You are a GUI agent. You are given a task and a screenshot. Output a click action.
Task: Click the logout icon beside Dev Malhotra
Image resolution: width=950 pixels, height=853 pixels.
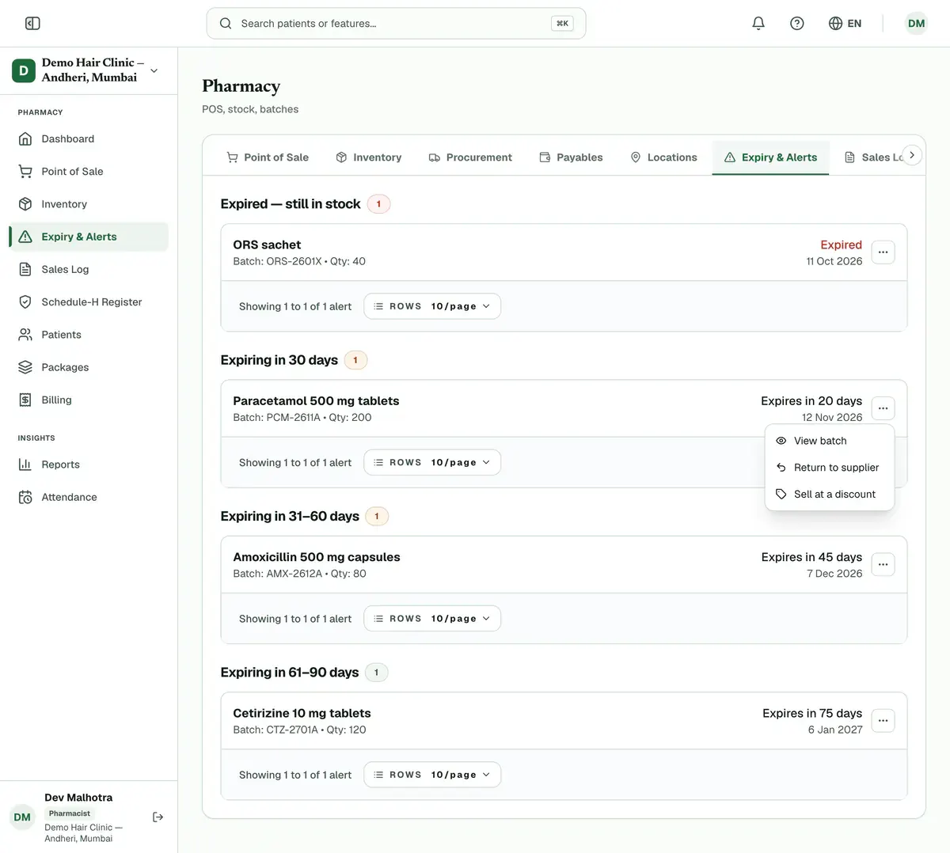point(158,817)
